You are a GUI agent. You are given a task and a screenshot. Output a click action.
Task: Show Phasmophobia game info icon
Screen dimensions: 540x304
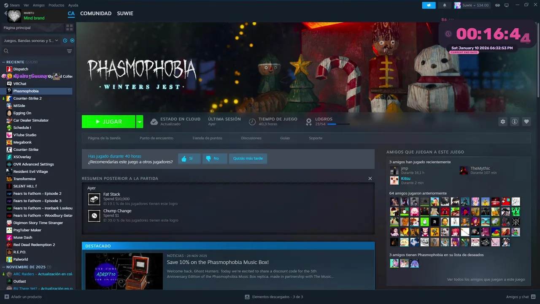(514, 122)
